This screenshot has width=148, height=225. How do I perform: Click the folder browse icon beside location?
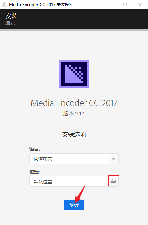pos(113,181)
